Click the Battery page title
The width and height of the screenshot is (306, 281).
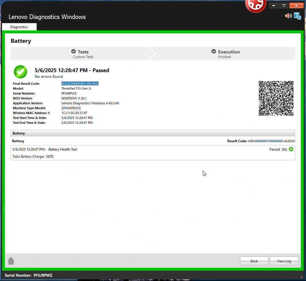click(21, 41)
